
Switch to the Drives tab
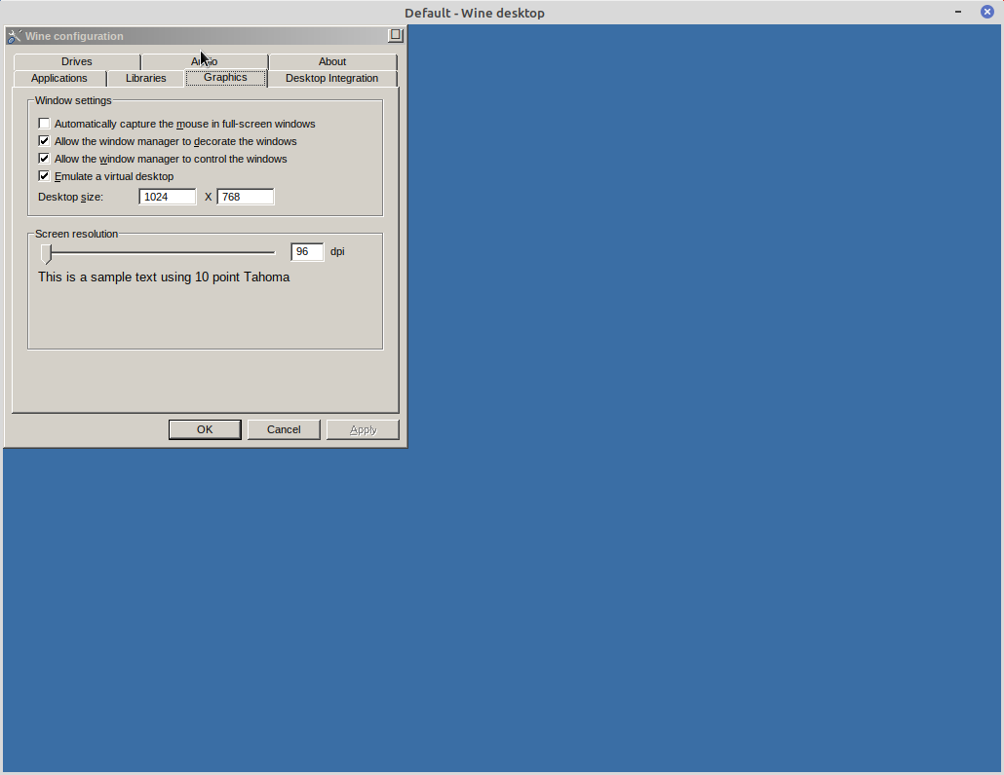click(x=77, y=61)
